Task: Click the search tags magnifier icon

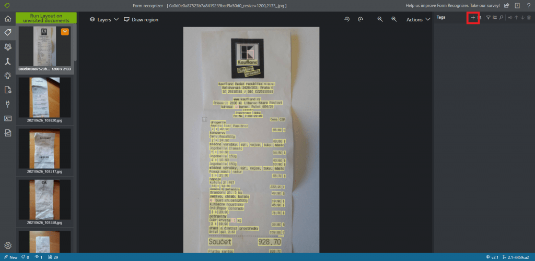Action: coord(501,18)
